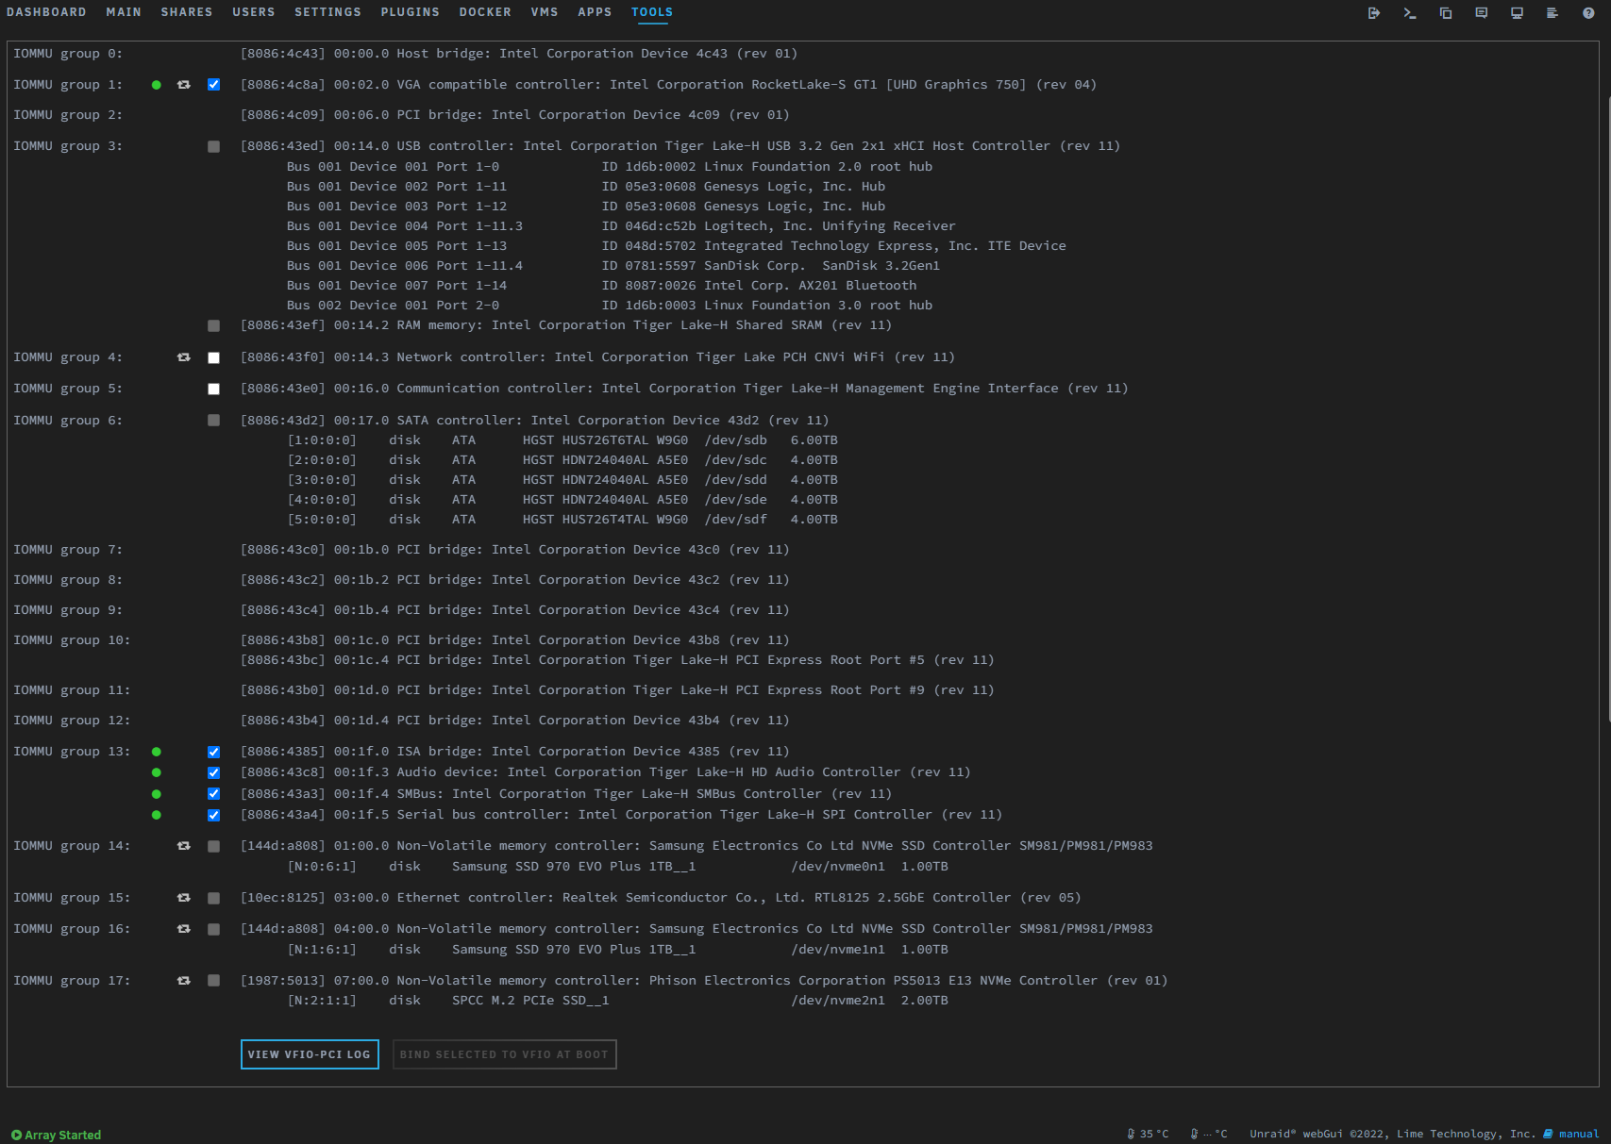Check the CNVi WiFi network controller box
Screen dimensions: 1611x1144
(x=214, y=357)
